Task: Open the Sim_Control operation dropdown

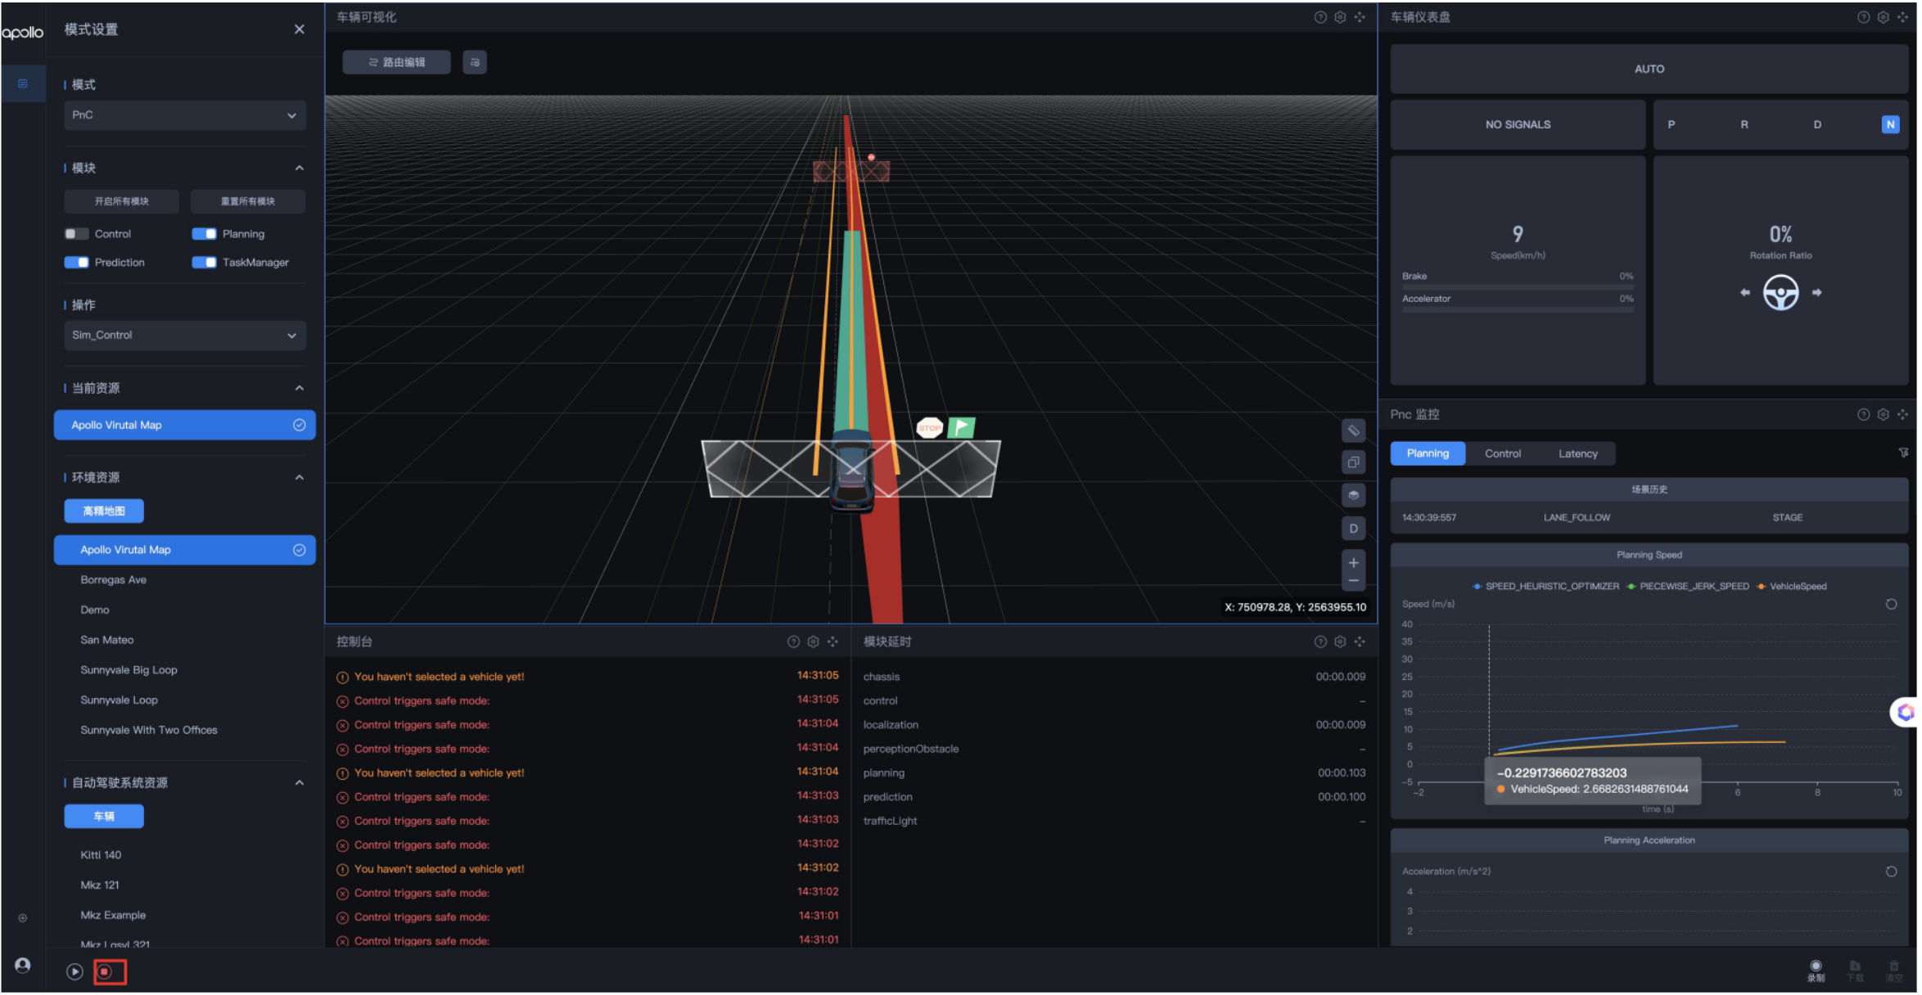Action: 184,335
